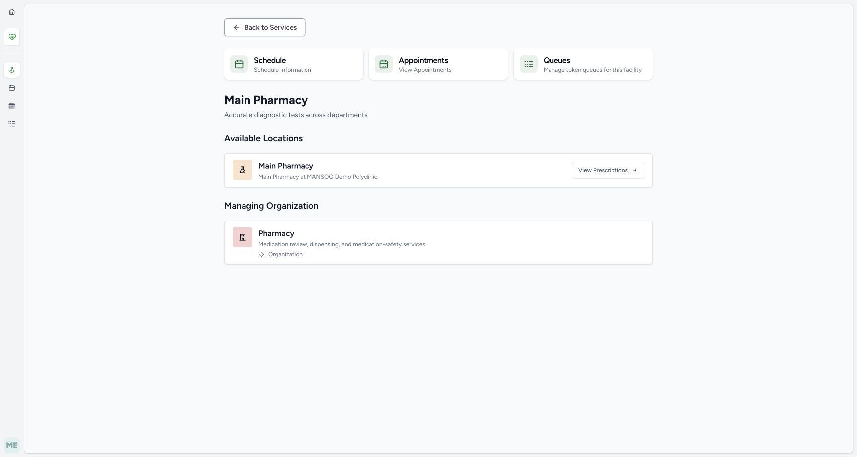
Task: Go Back to Services
Action: pos(264,27)
